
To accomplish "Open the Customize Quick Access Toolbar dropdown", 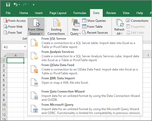I will [33, 5].
